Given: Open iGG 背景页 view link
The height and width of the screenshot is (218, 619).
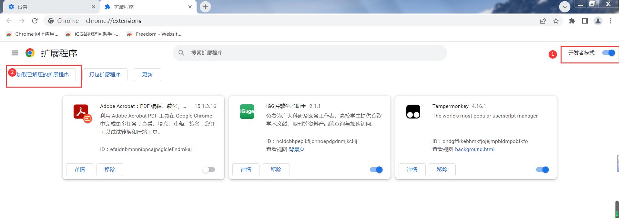Looking at the screenshot, I should pos(297,149).
